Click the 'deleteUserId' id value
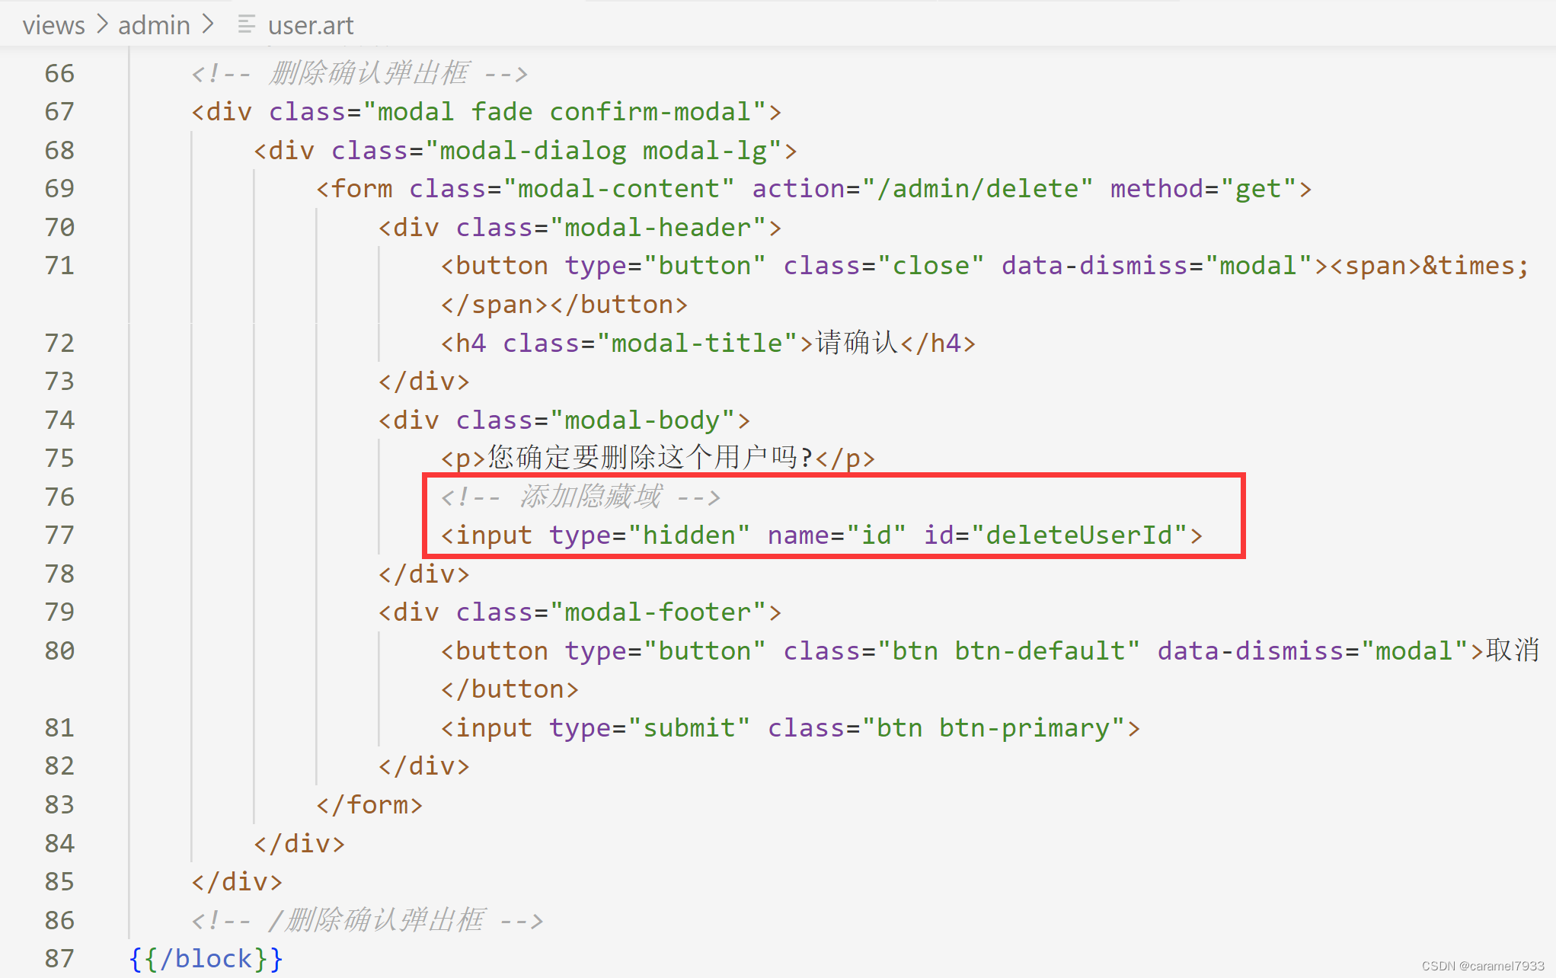The image size is (1556, 978). point(1078,535)
